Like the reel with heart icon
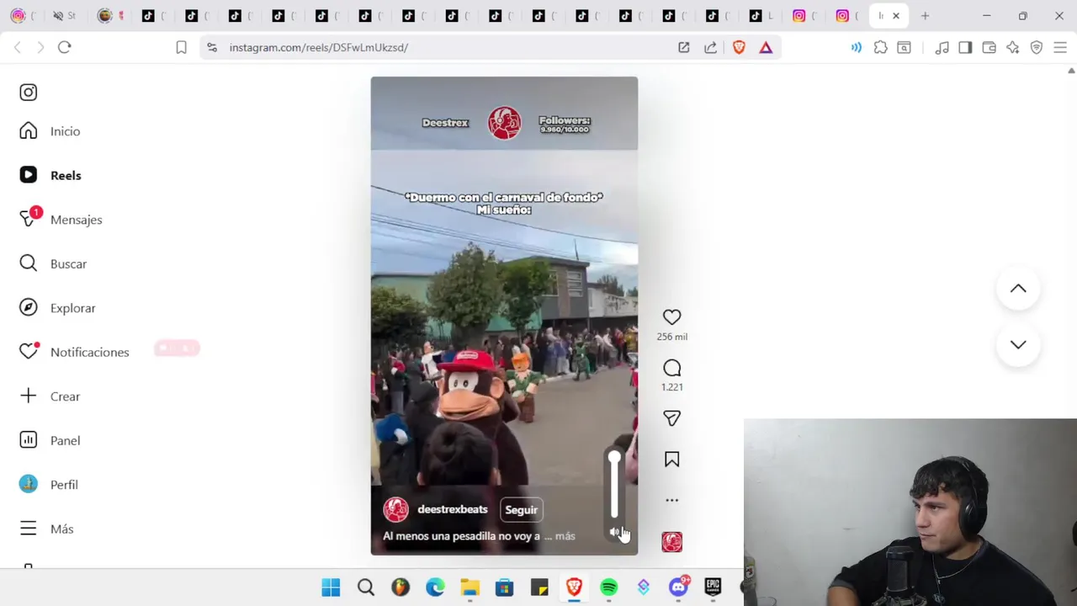The image size is (1077, 606). point(671,317)
